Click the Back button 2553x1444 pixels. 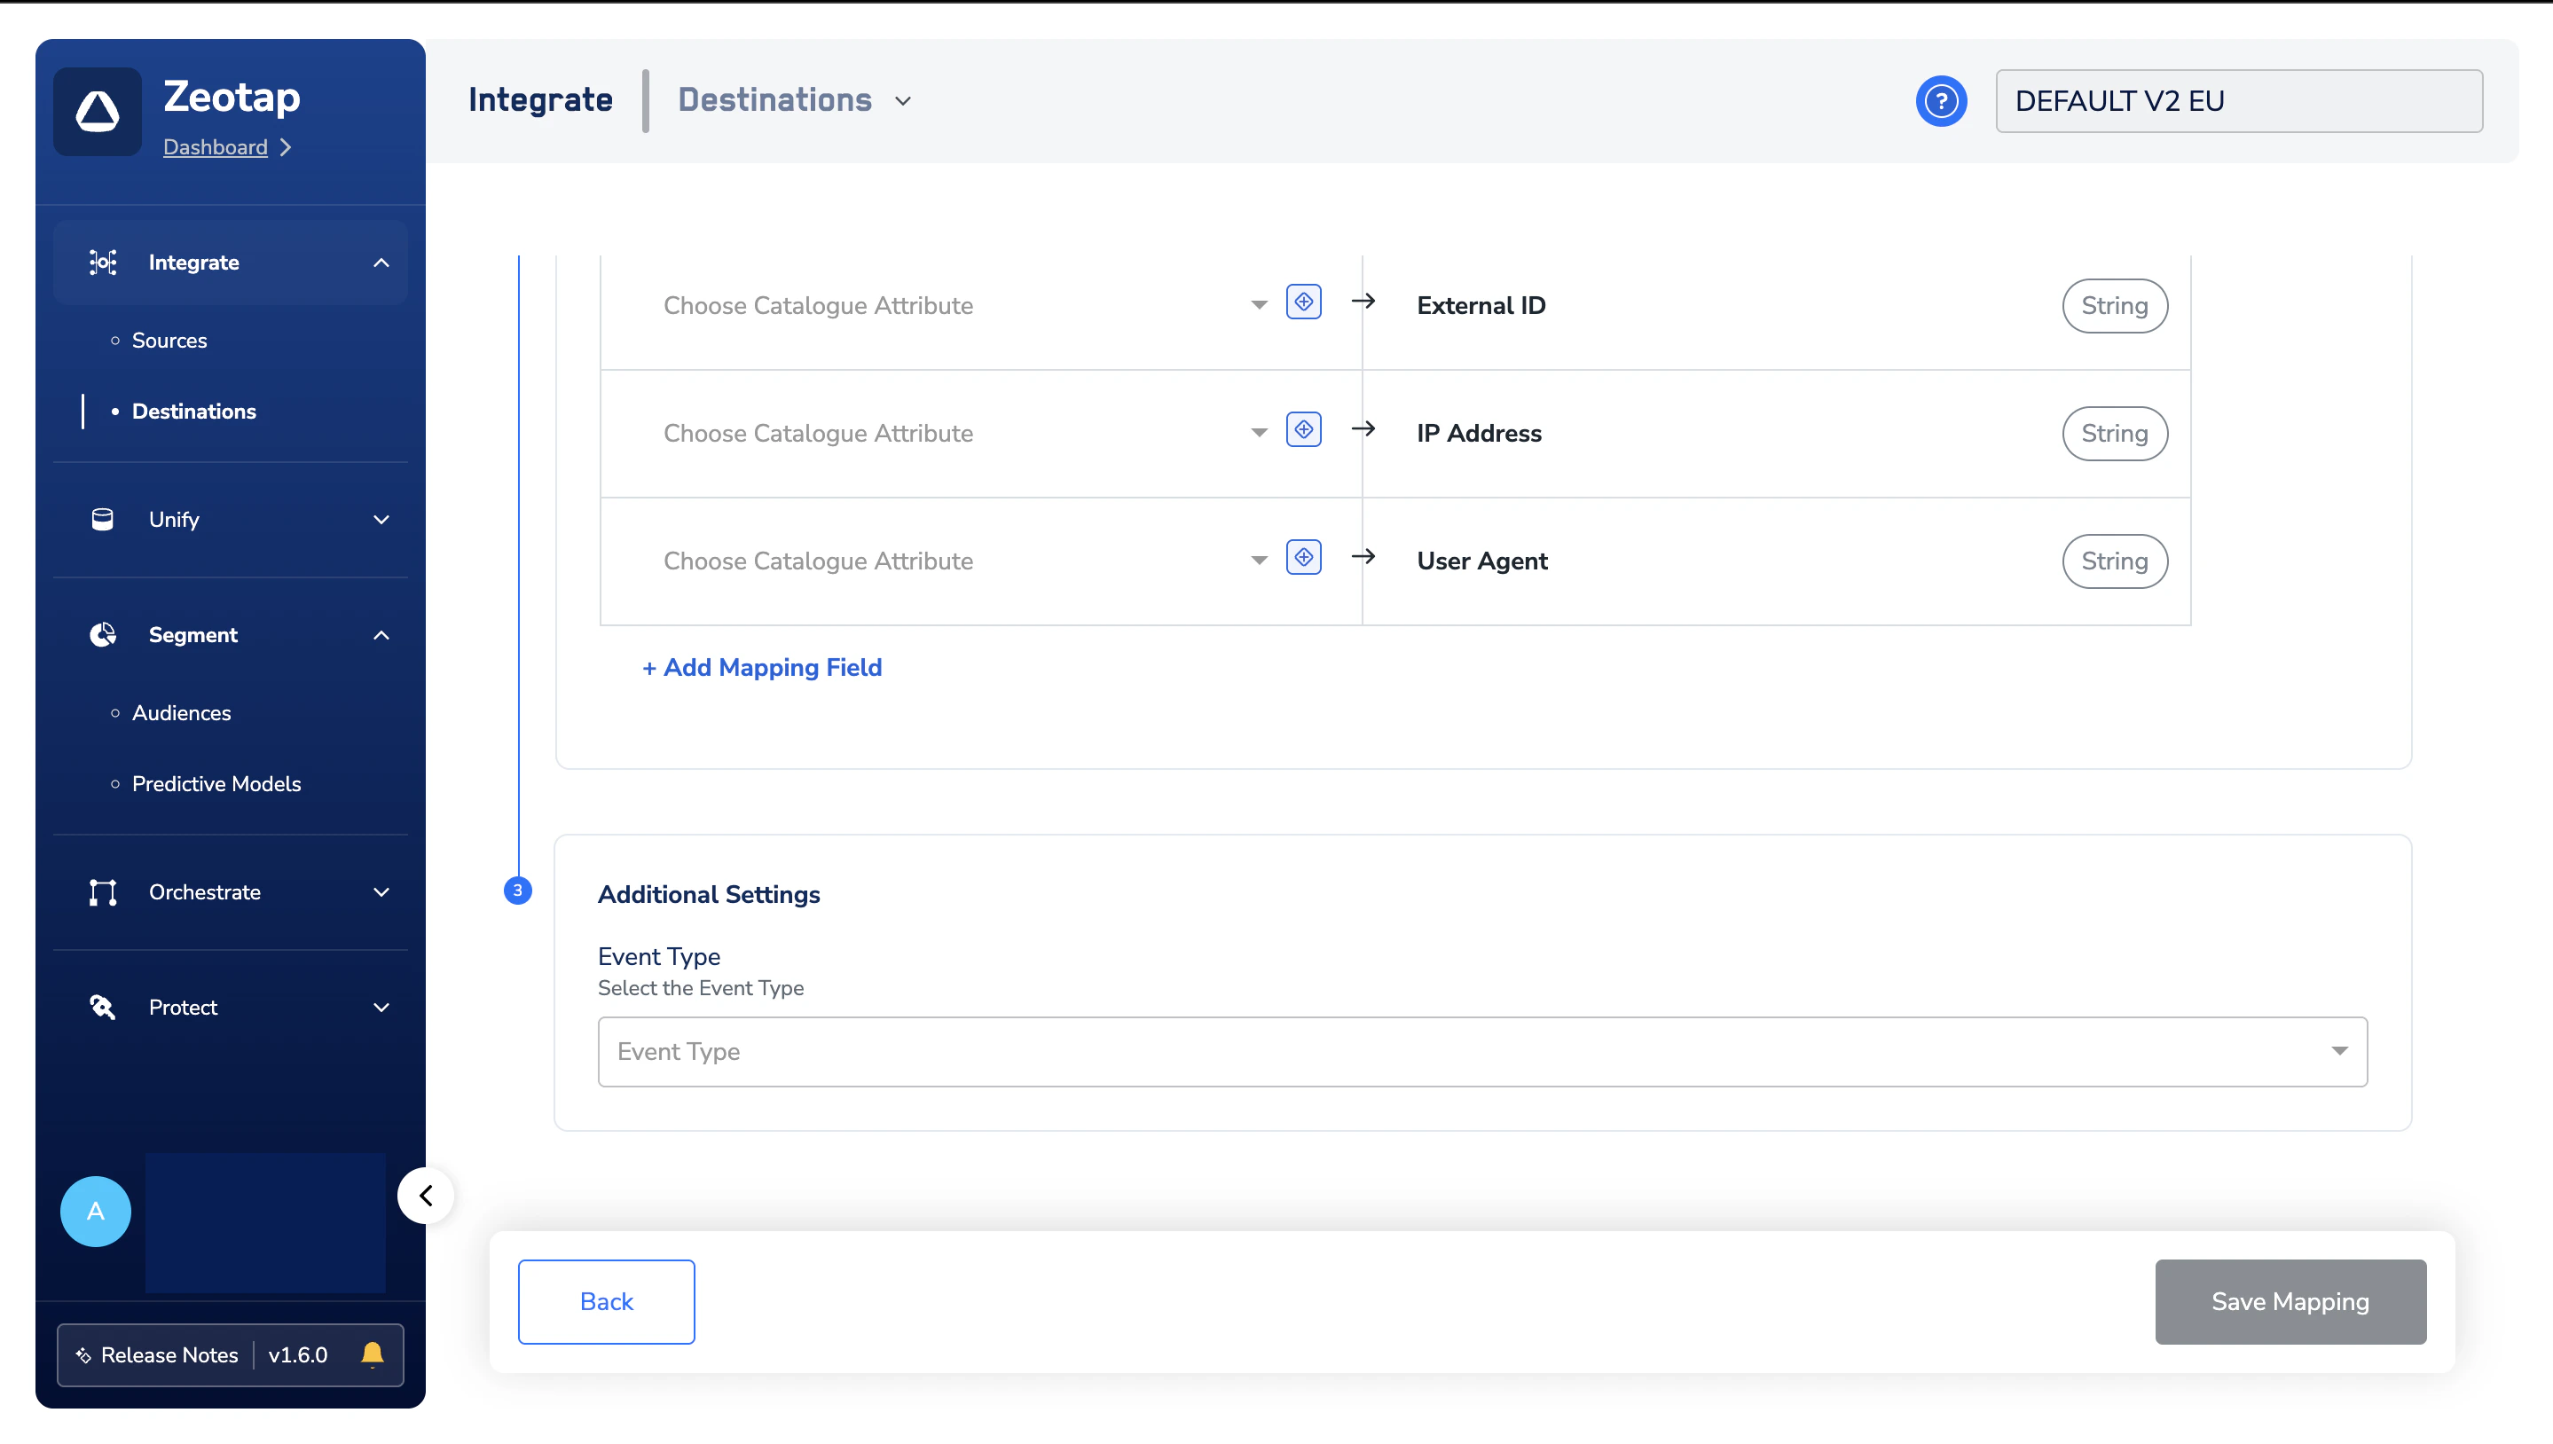tap(606, 1301)
